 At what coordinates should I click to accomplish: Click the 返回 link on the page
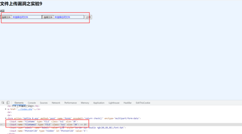[2, 11]
